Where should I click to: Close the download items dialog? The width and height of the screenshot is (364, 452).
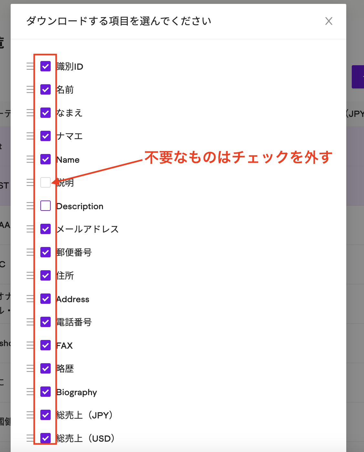[x=329, y=21]
